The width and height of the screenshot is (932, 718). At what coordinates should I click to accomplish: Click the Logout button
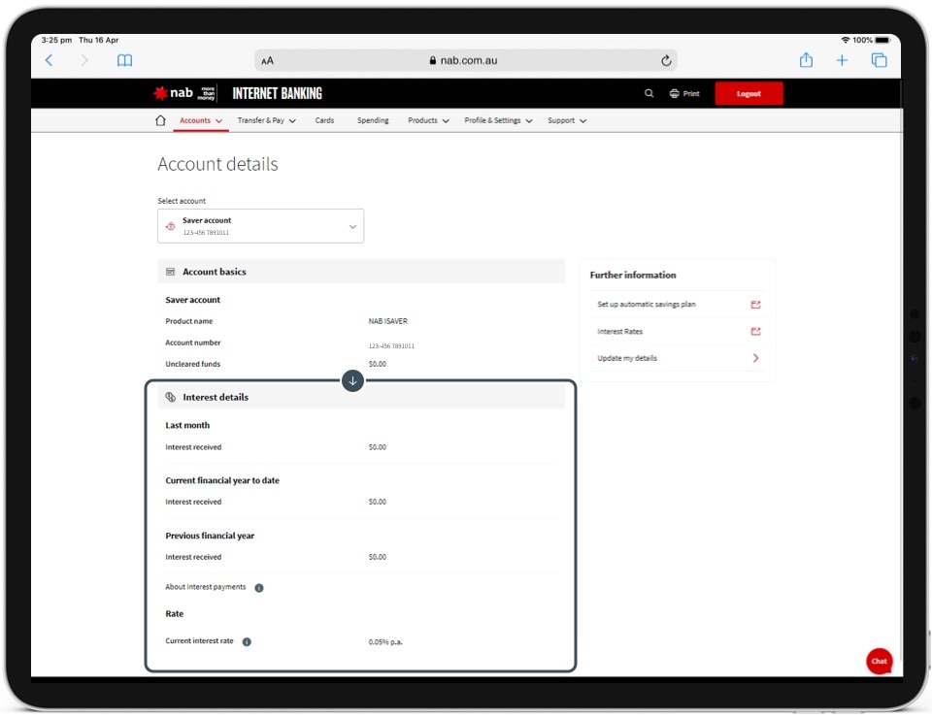(x=749, y=93)
